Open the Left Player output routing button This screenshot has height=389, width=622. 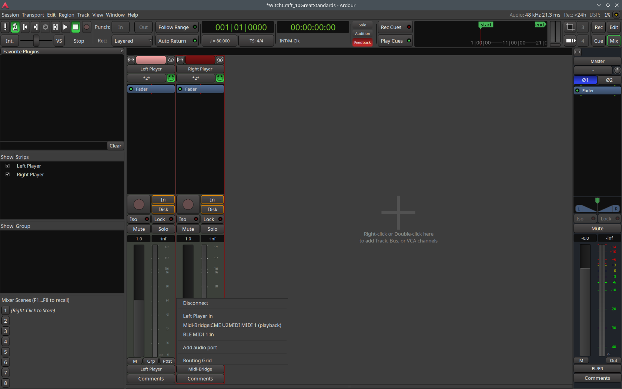(151, 369)
